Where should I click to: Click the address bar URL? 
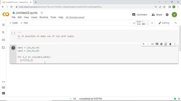click(x=60, y=7)
